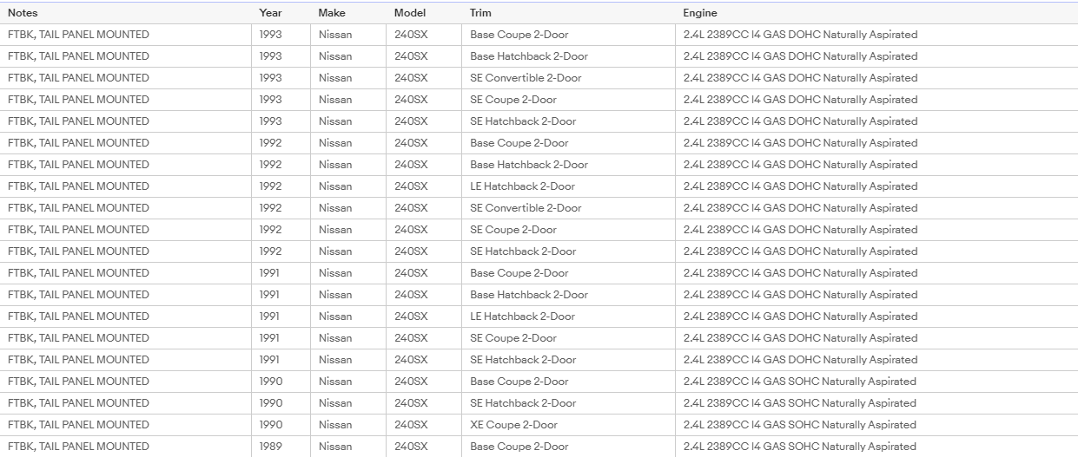This screenshot has width=1078, height=457.
Task: Select trim SE Convertible 2-Door for 1993
Action: click(x=526, y=78)
